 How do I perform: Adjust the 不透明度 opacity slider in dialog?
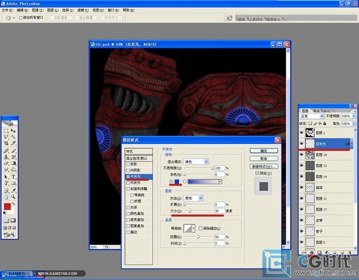pos(212,168)
